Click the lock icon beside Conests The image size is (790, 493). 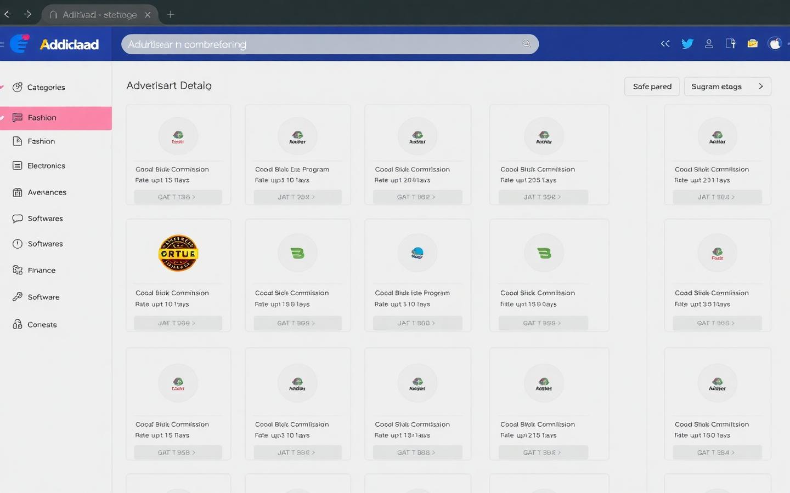pos(18,324)
